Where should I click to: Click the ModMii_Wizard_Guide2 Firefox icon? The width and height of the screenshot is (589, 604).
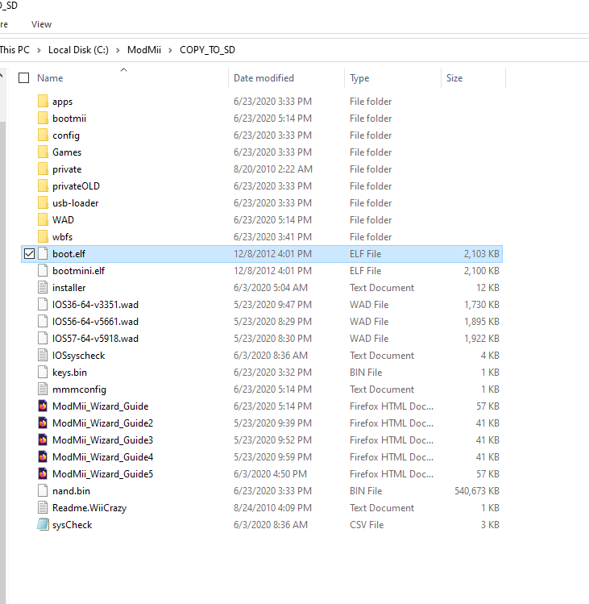point(44,423)
